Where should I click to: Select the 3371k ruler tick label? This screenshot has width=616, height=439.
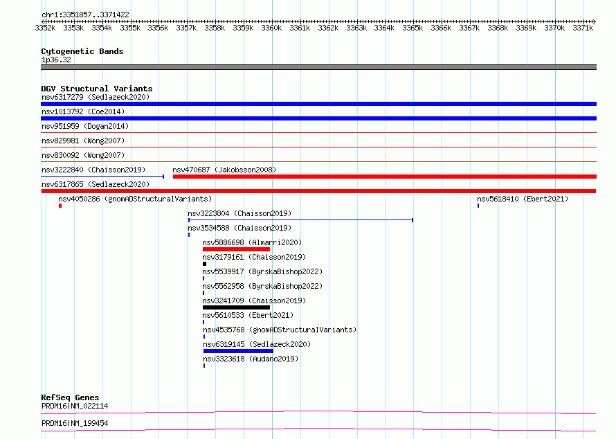point(583,28)
